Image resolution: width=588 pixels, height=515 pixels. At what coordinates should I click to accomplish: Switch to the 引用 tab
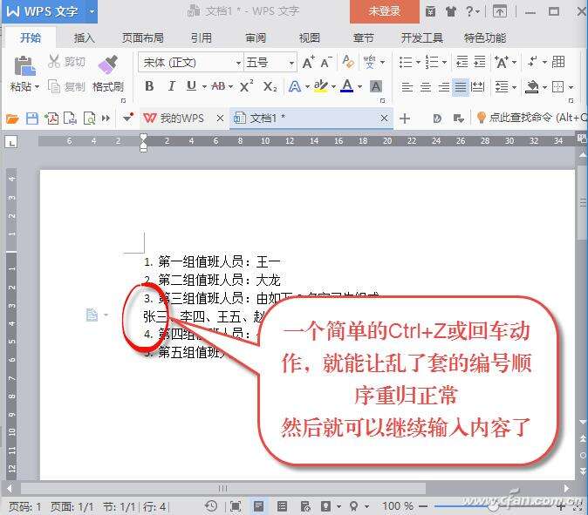pos(202,37)
